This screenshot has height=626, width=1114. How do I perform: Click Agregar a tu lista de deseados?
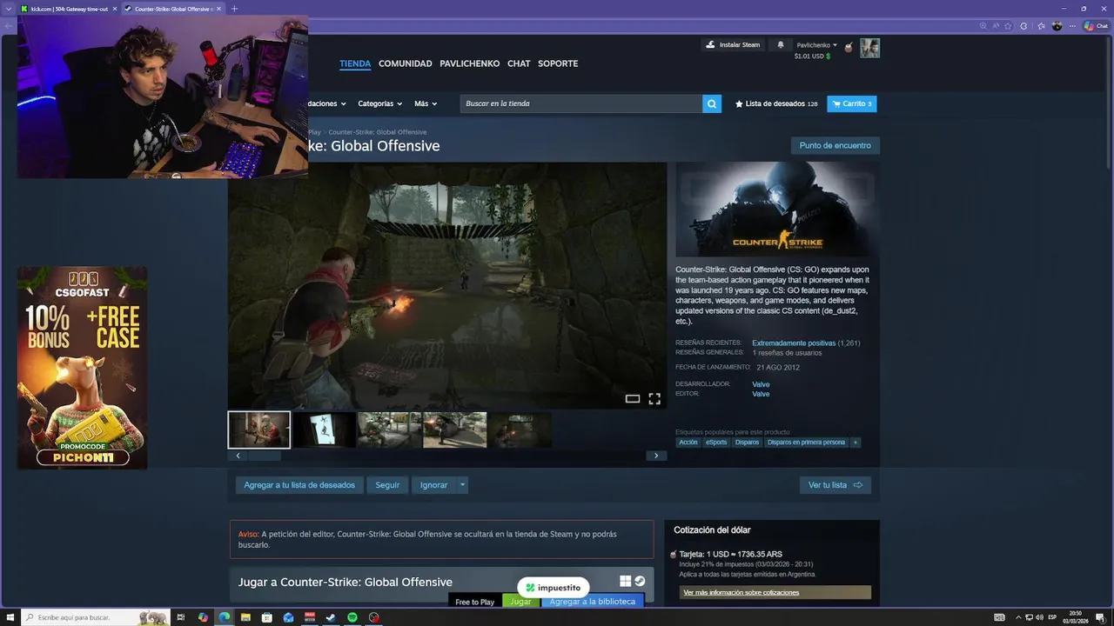click(299, 485)
